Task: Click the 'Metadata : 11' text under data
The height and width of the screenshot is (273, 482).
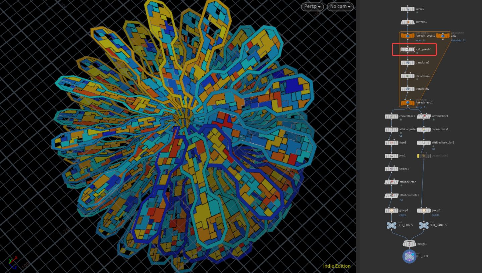Action: [458, 40]
